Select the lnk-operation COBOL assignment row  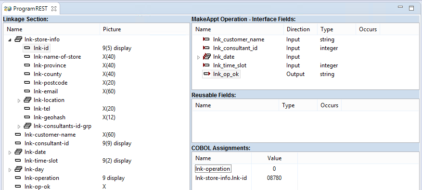213,169
